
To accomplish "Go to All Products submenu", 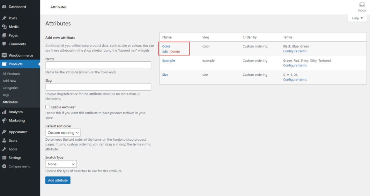I will [11, 73].
